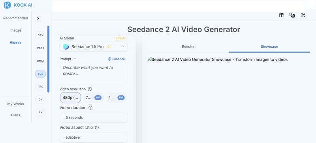Go to Plans page
This screenshot has width=316, height=143.
pyautogui.click(x=15, y=115)
